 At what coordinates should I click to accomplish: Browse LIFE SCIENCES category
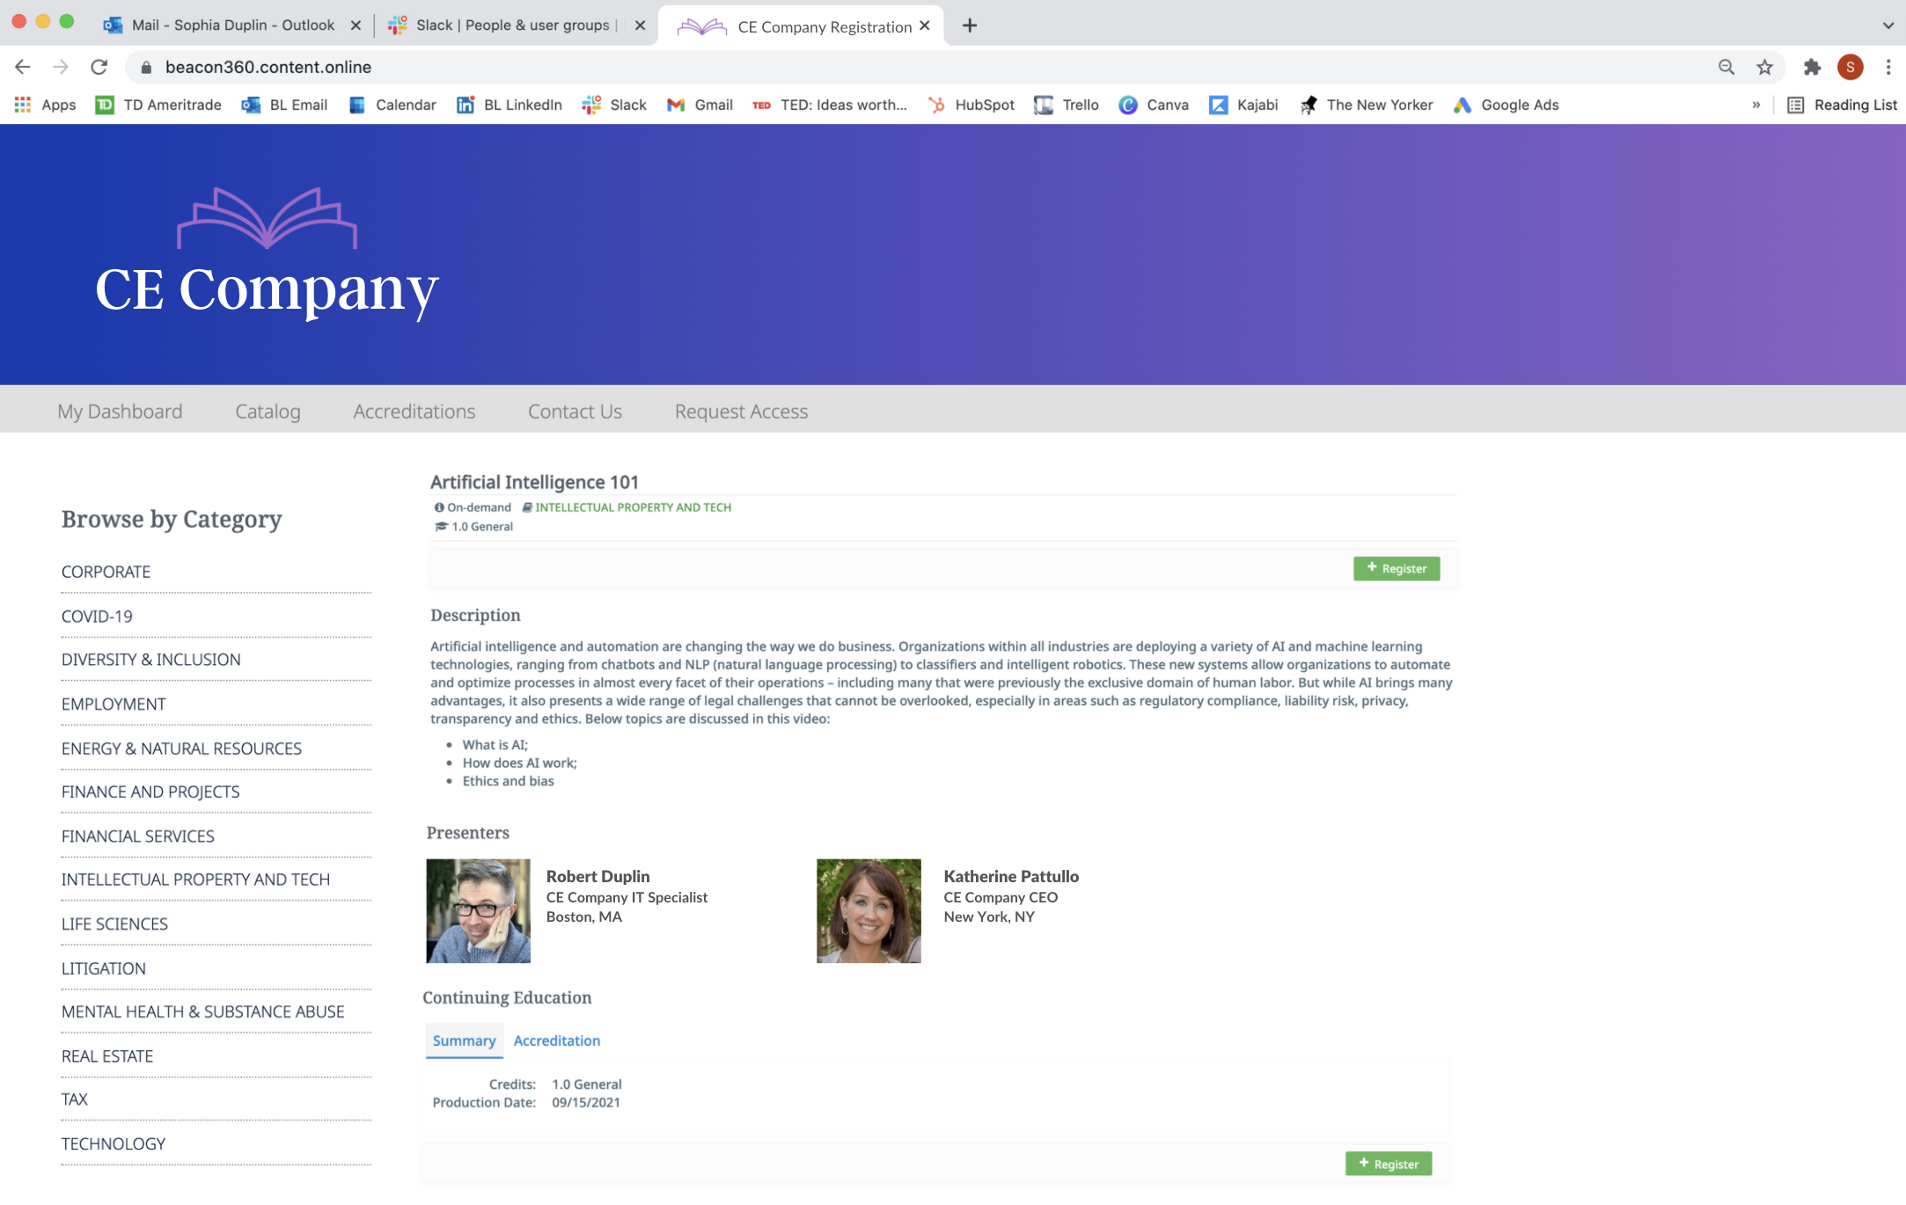(114, 924)
